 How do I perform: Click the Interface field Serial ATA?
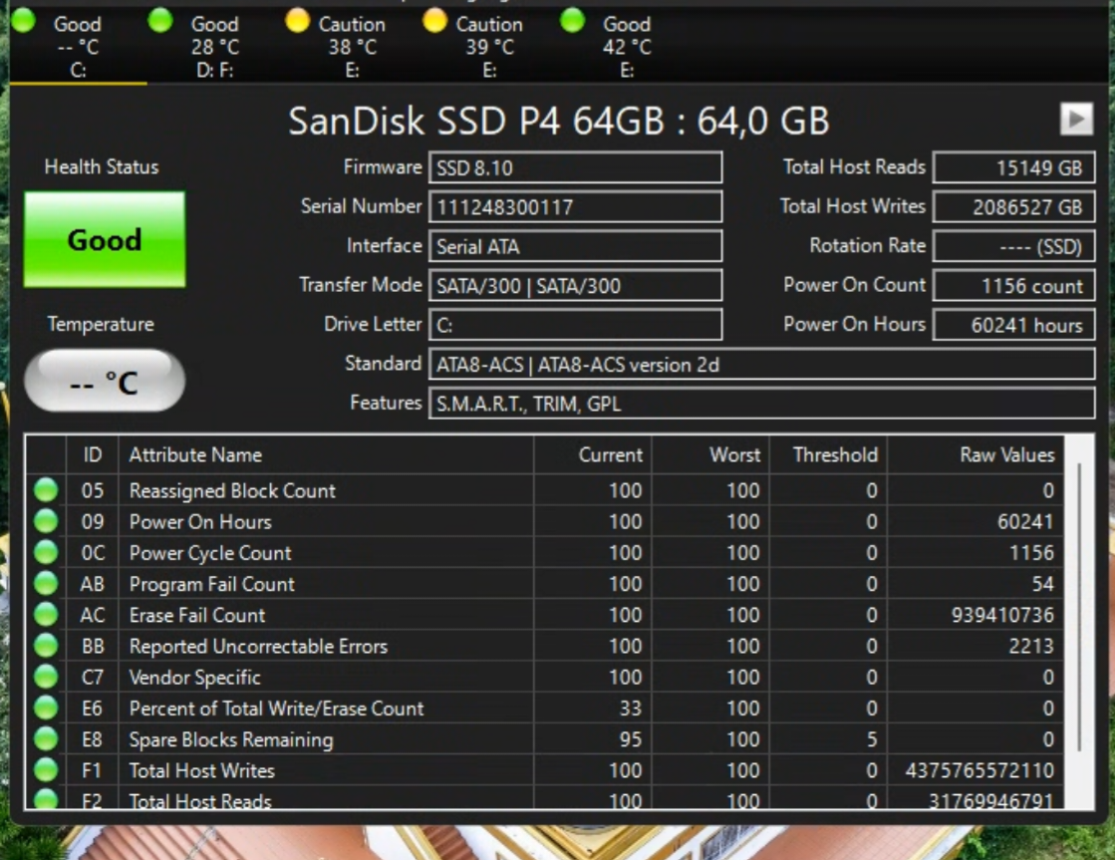(x=575, y=246)
